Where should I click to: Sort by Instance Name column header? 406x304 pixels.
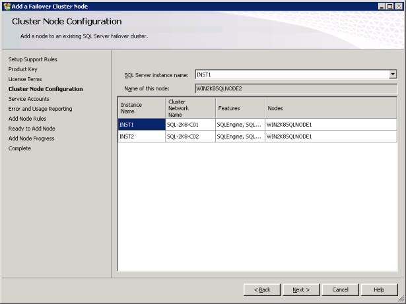tap(141, 107)
